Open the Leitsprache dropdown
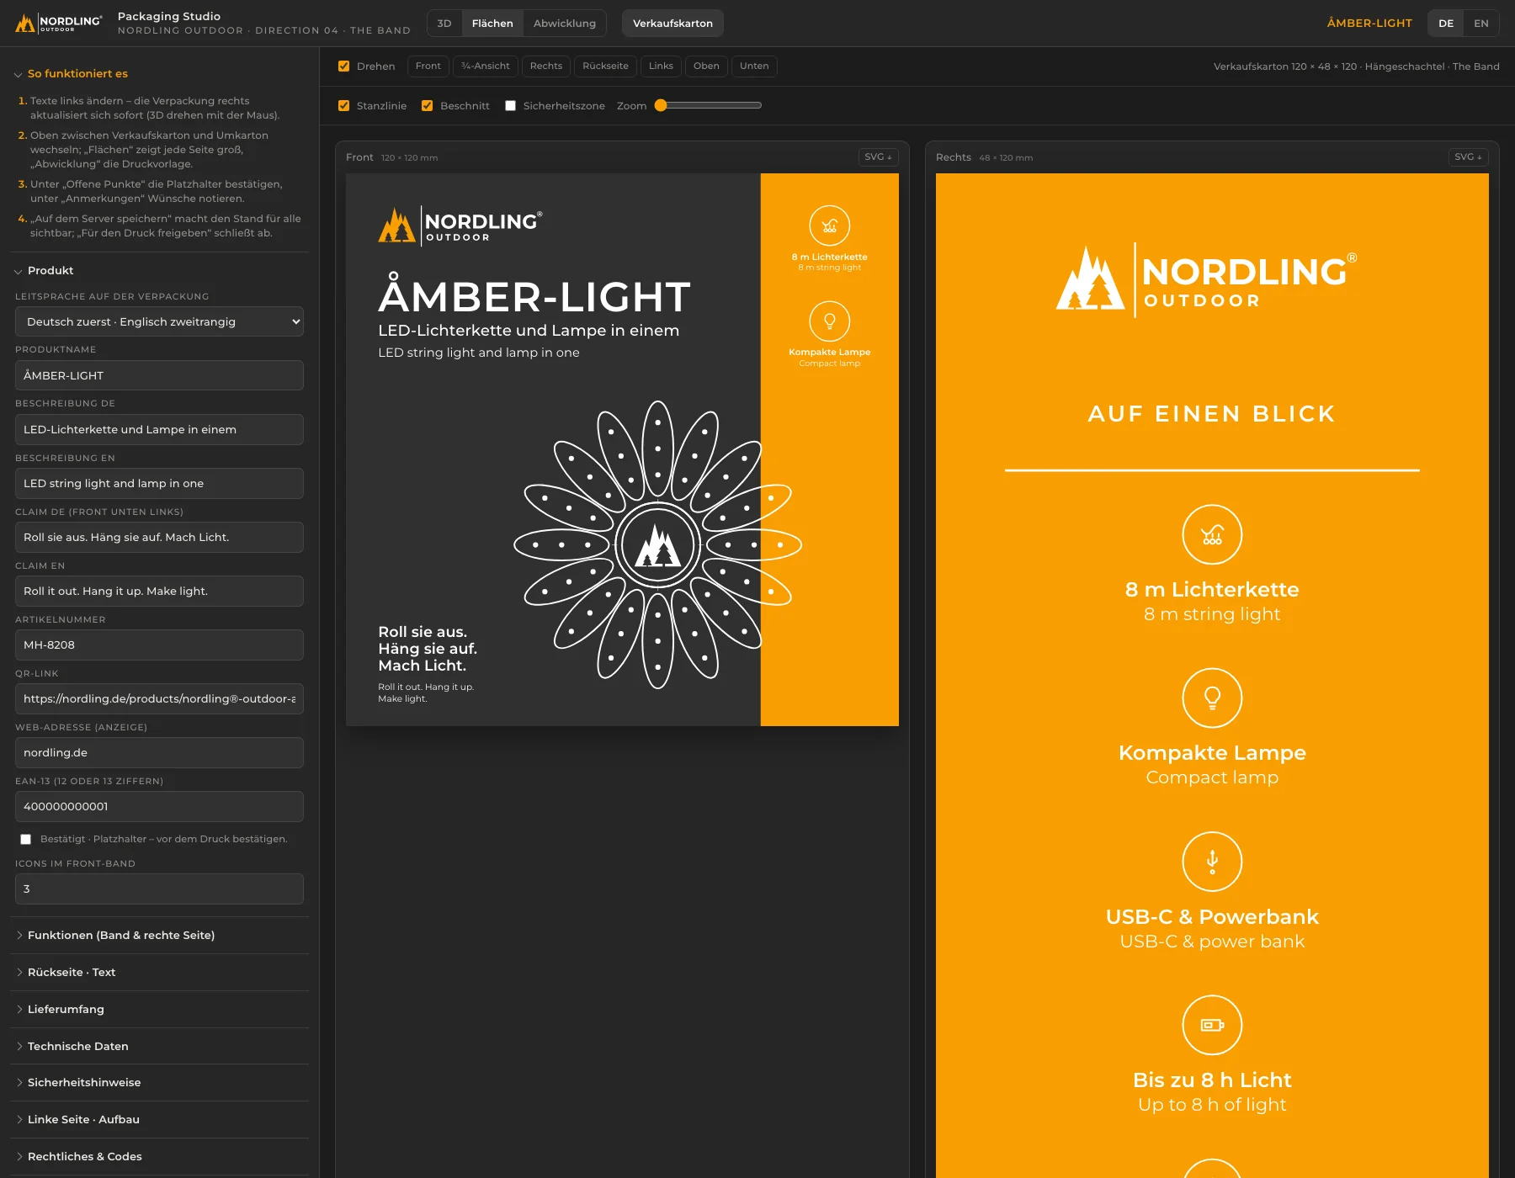1515x1178 pixels. (159, 321)
